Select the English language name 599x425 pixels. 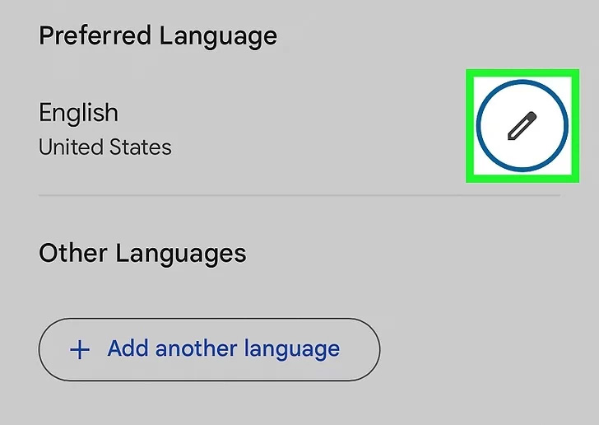point(79,113)
